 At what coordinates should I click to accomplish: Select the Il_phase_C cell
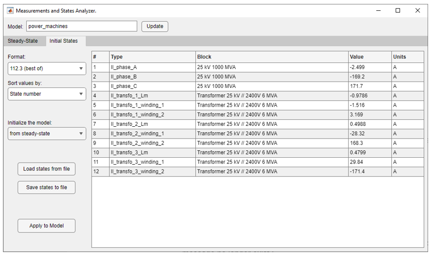[x=153, y=86]
